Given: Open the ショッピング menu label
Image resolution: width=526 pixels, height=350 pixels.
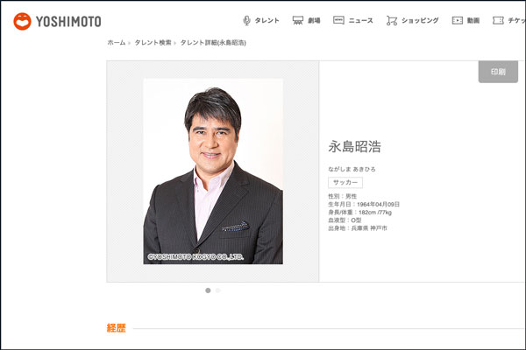Looking at the screenshot, I should click(420, 20).
